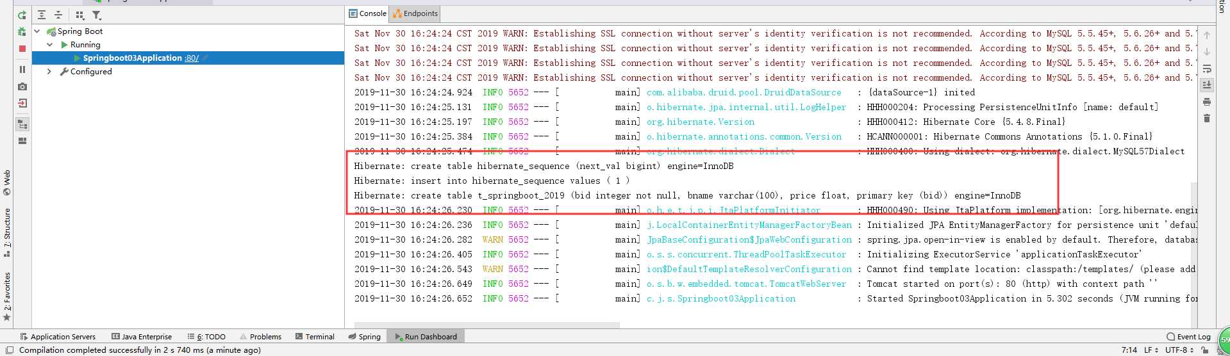The width and height of the screenshot is (1230, 356).
Task: Take a thread dump with the camera icon
Action: (22, 86)
